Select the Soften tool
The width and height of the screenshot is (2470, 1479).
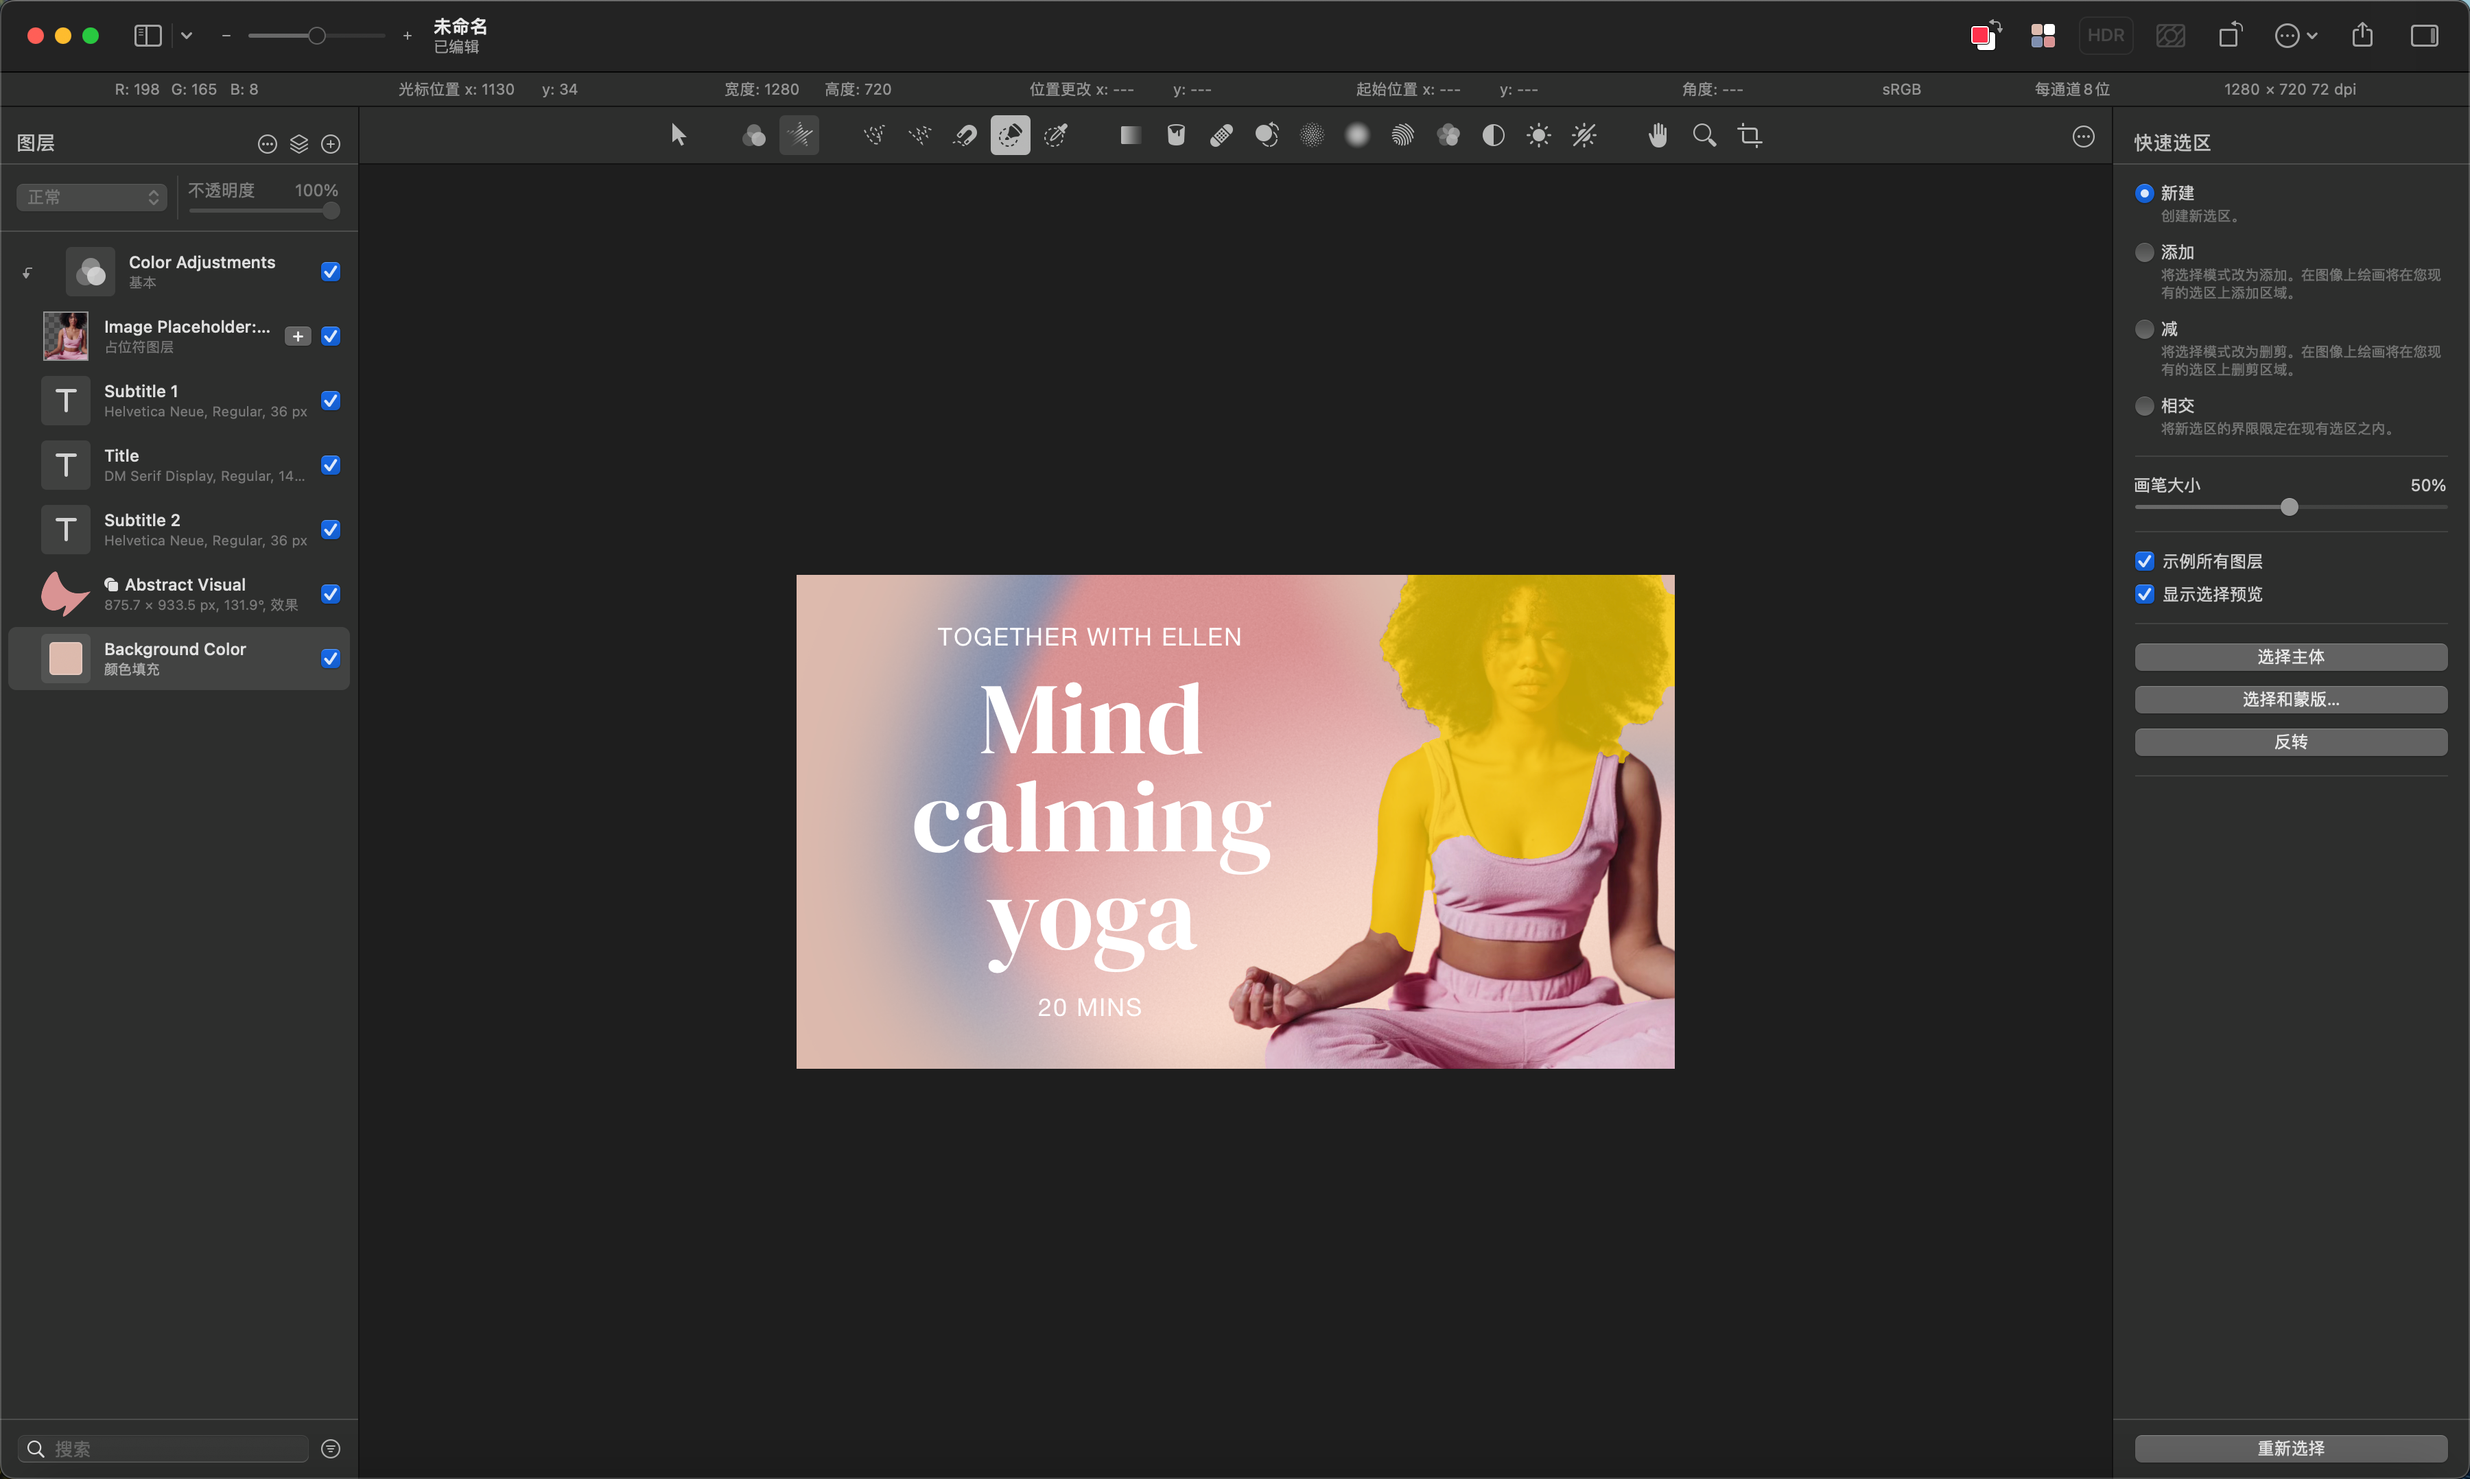pyautogui.click(x=1358, y=134)
